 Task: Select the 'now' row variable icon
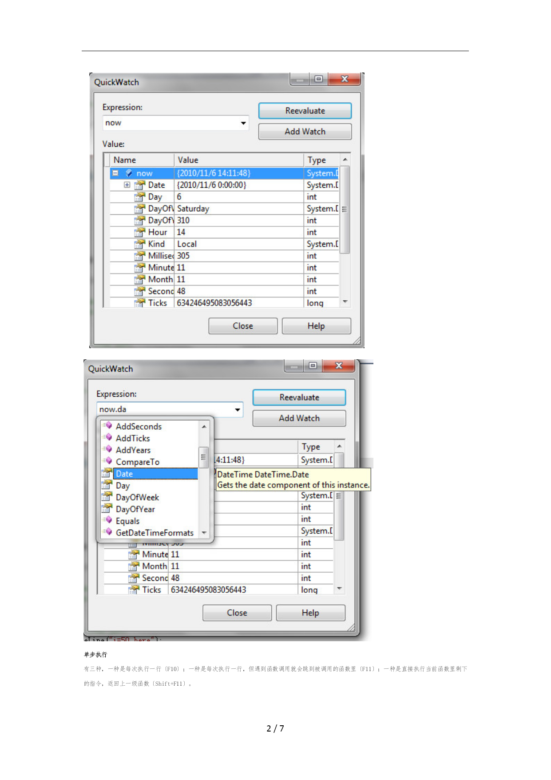(129, 173)
